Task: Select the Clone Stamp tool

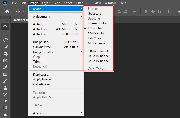Action: pyautogui.click(x=5, y=88)
